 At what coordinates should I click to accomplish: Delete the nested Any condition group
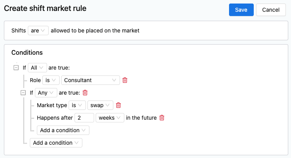85,93
